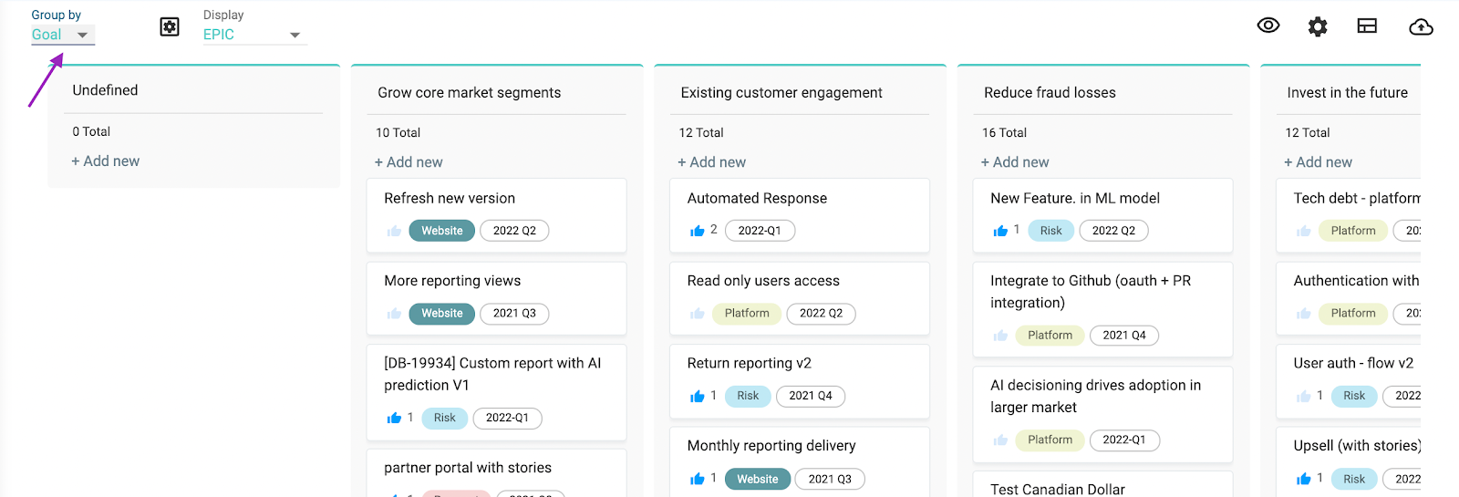Image resolution: width=1459 pixels, height=497 pixels.
Task: Open Existing customer engagement column header
Action: pyautogui.click(x=781, y=93)
